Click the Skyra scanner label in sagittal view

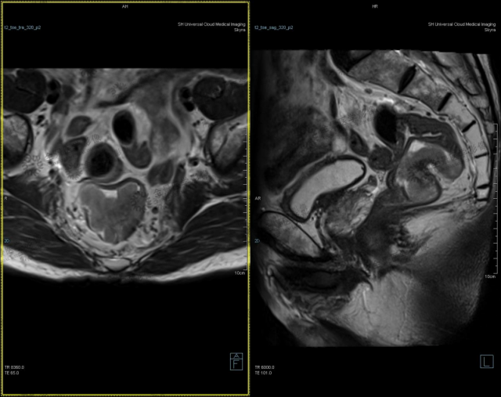[490, 31]
